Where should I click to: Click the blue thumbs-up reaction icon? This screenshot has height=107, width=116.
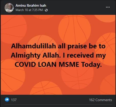[7, 100]
